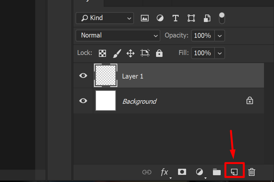Filter for type layers icon
The image size is (274, 182).
[x=175, y=18]
